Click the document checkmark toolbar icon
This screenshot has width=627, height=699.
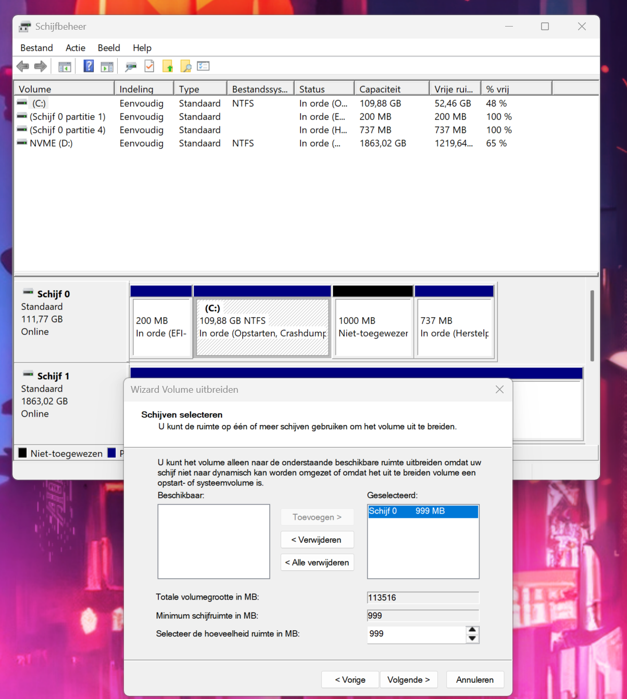click(x=149, y=66)
